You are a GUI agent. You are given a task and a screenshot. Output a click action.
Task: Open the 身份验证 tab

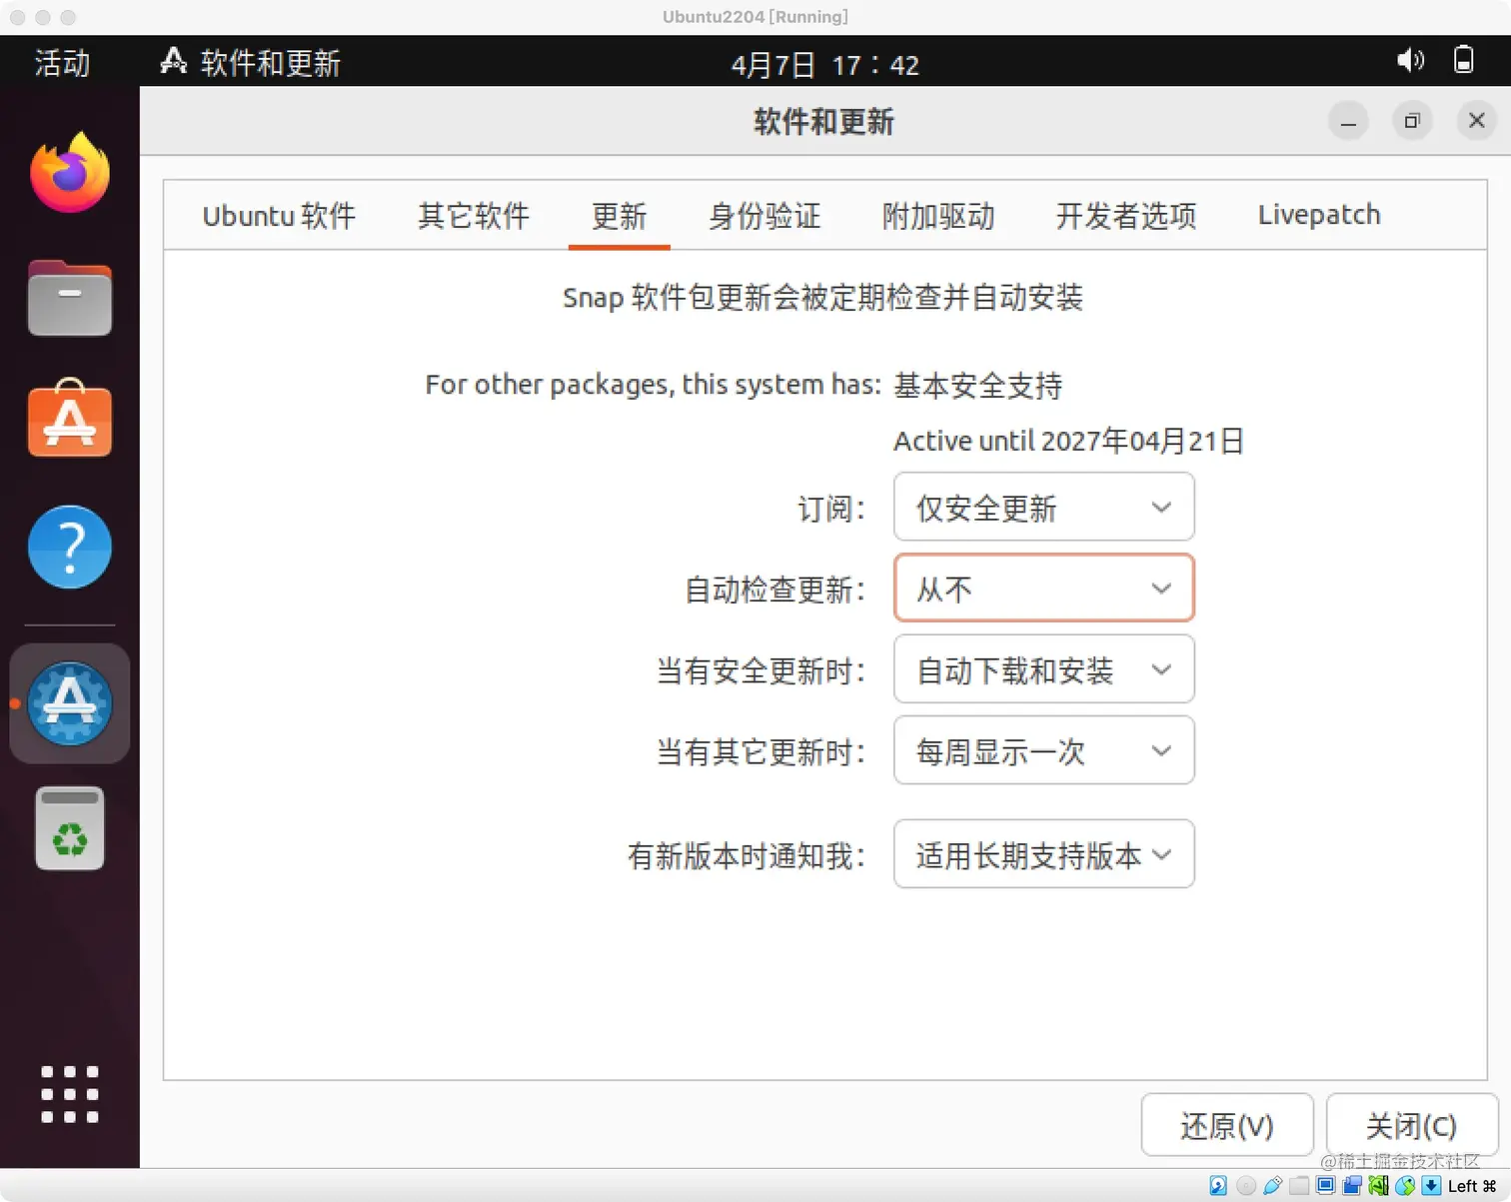point(764,216)
